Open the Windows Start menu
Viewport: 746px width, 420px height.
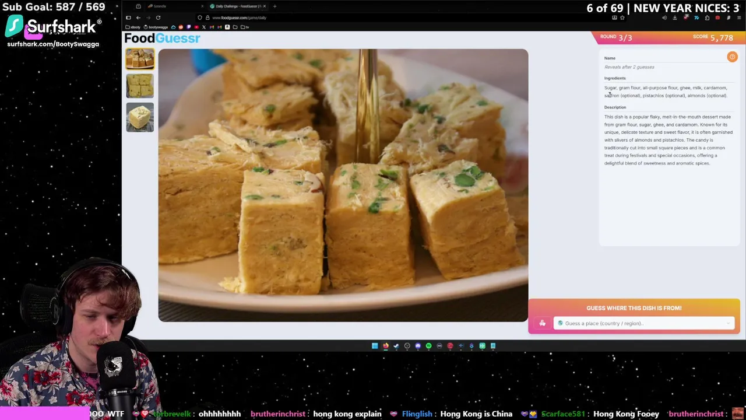pyautogui.click(x=375, y=346)
